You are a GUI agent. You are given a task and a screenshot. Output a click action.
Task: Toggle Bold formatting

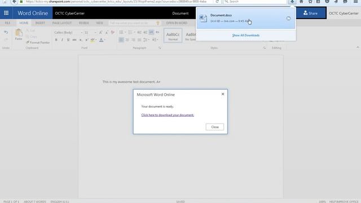pos(56,40)
